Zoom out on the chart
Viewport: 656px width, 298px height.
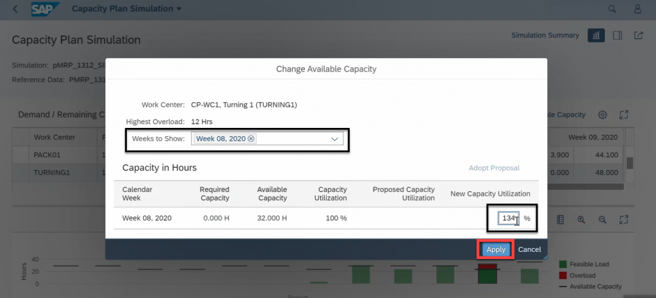tap(602, 219)
